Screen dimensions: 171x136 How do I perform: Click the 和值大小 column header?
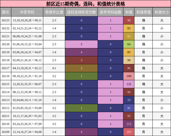162,12
